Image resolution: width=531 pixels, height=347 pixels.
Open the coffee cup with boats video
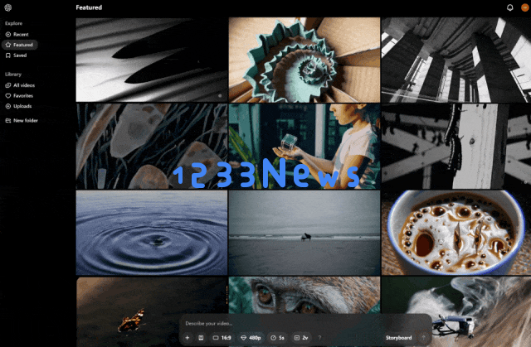pos(456,233)
